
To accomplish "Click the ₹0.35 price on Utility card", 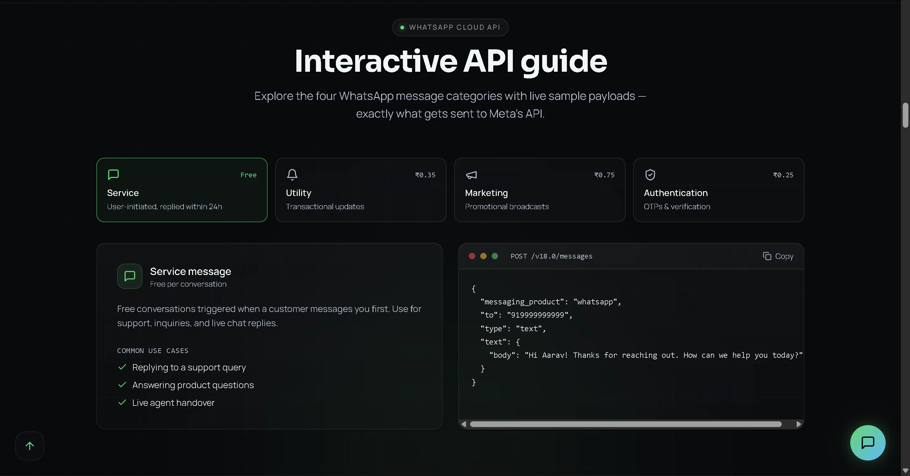I will [x=425, y=175].
